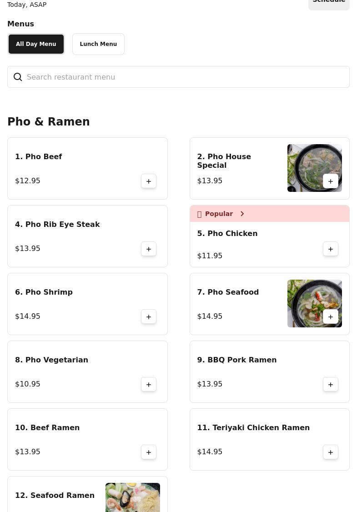The width and height of the screenshot is (357, 512).
Task: Add BBQ Pork Ramen to cart
Action: 331,384
